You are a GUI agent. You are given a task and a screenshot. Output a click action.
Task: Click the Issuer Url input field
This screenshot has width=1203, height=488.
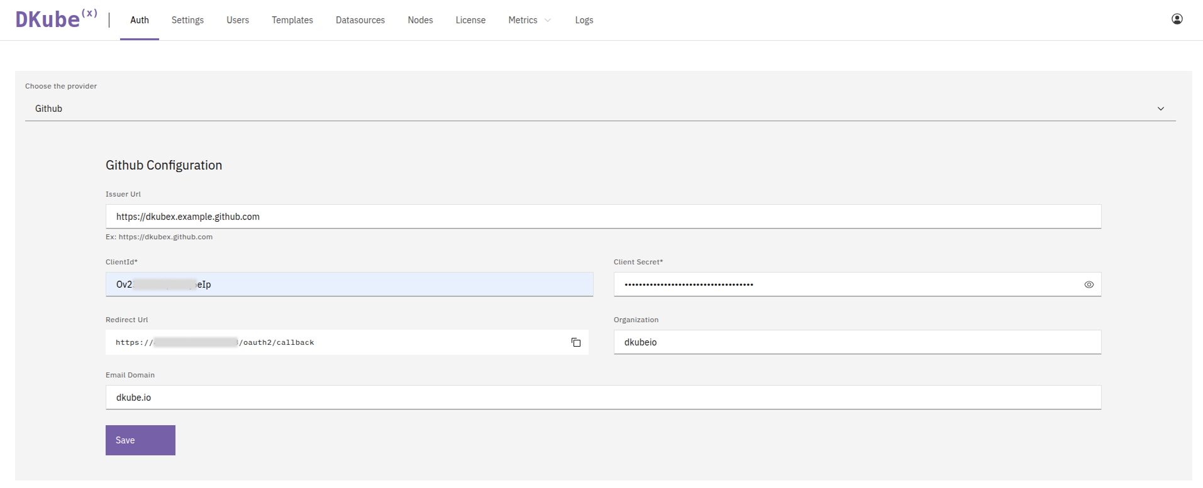(602, 217)
